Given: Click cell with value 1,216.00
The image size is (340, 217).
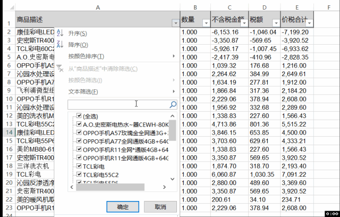Looking at the screenshot, I should point(297,65).
